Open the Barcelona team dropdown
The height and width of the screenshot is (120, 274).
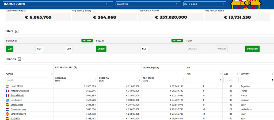tap(58, 4)
